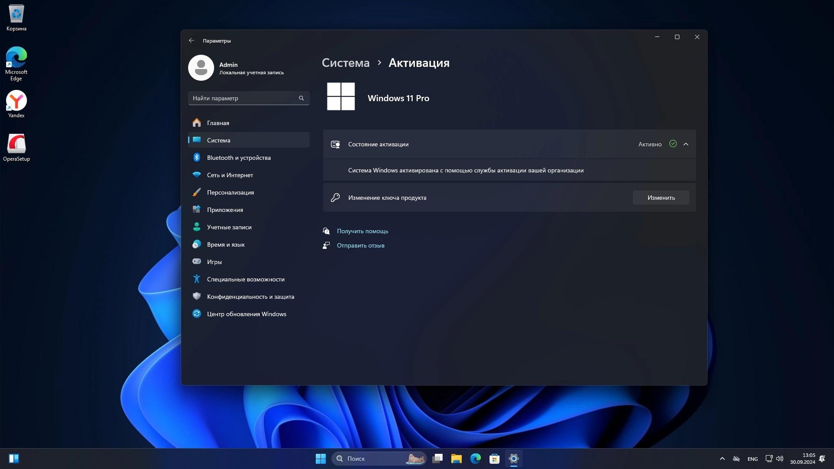The height and width of the screenshot is (469, 834).
Task: Select Главная in the sidebar
Action: 218,123
